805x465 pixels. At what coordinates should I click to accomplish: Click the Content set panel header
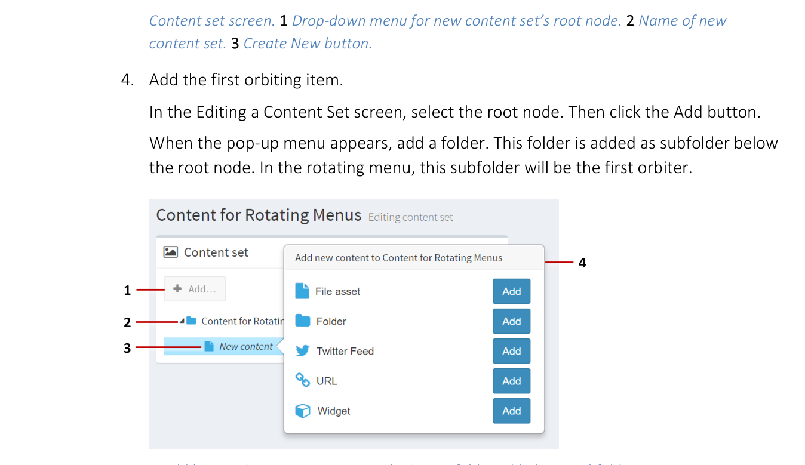(x=217, y=252)
